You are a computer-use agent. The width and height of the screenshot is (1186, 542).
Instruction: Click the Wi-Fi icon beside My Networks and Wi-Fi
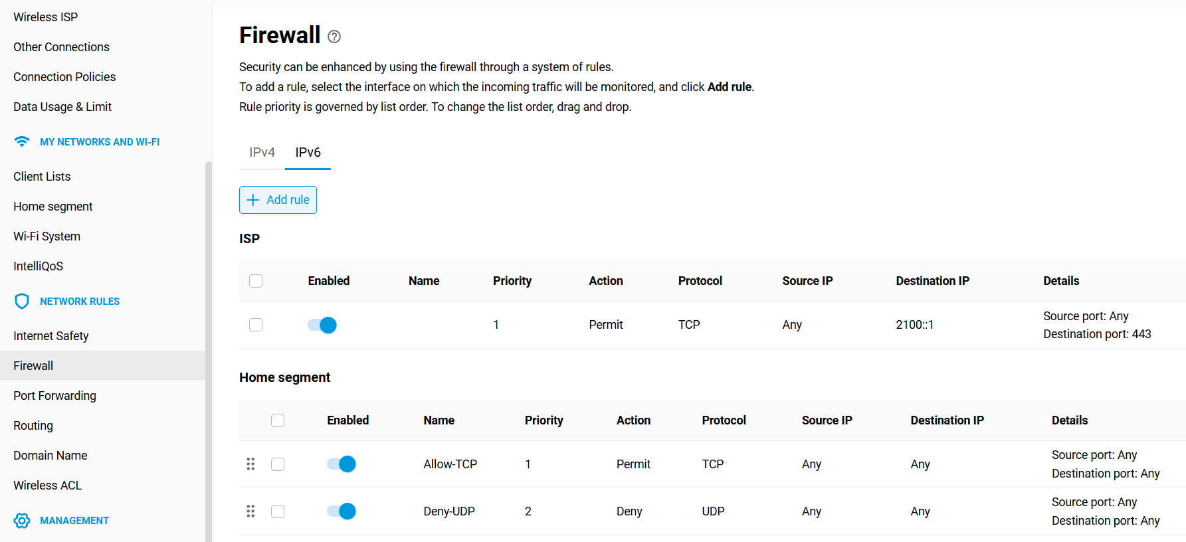[22, 141]
